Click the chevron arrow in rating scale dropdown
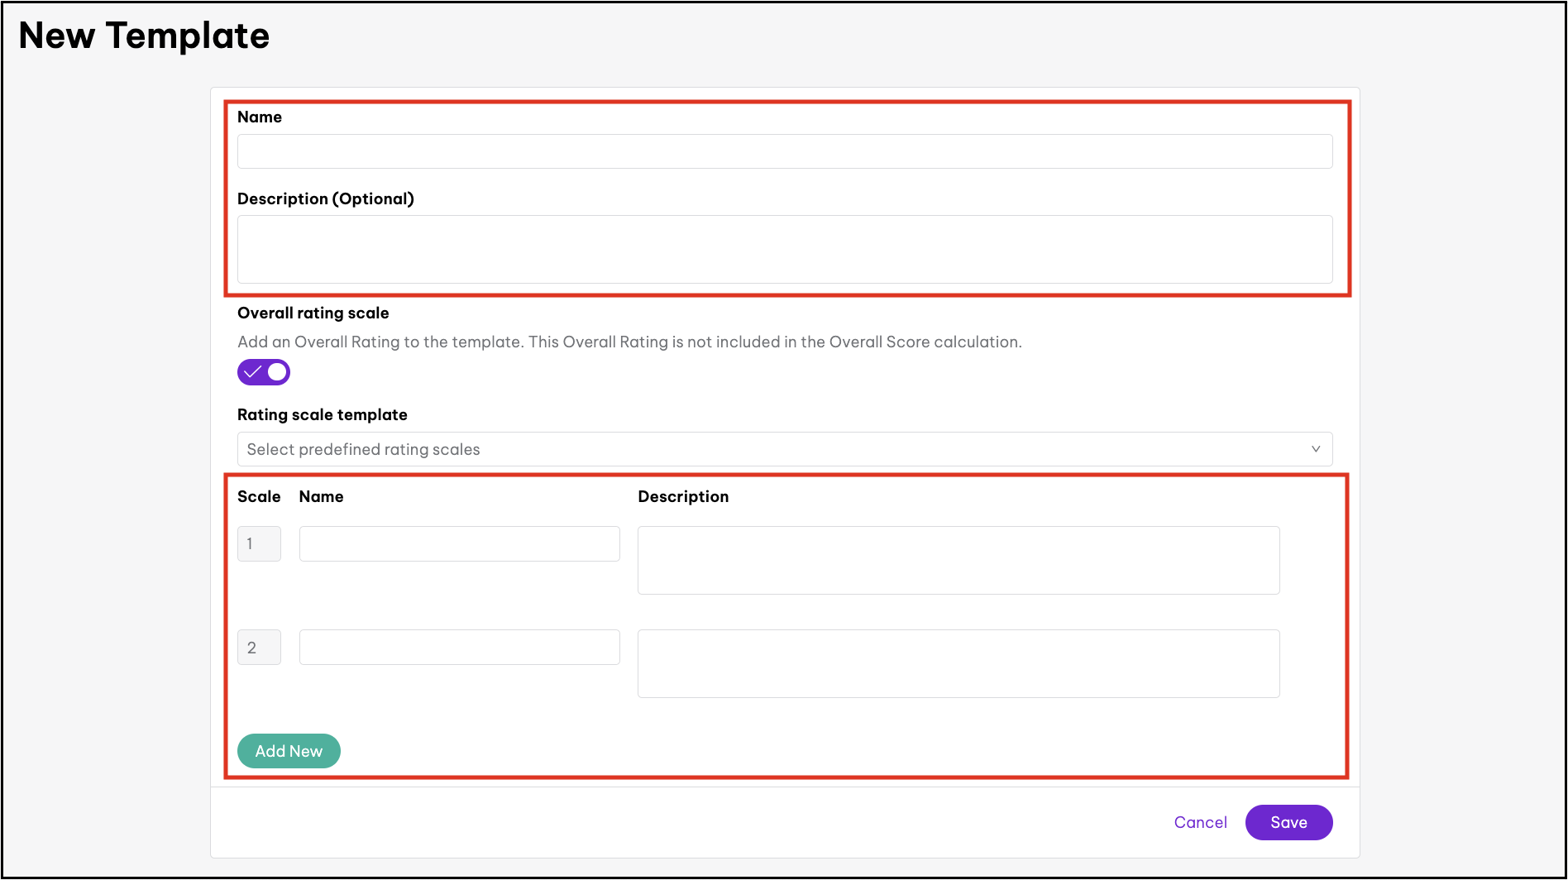Screen dimensions: 1568x880 [x=1315, y=449]
